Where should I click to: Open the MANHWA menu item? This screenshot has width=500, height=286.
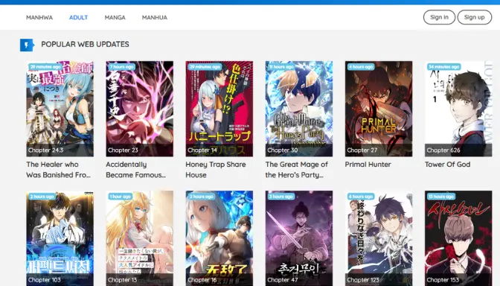[39, 18]
